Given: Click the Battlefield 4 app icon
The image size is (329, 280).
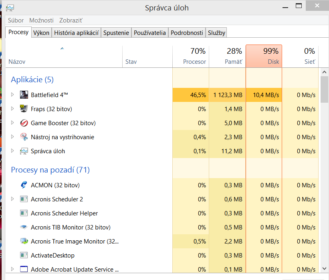Looking at the screenshot, I should tap(24, 95).
